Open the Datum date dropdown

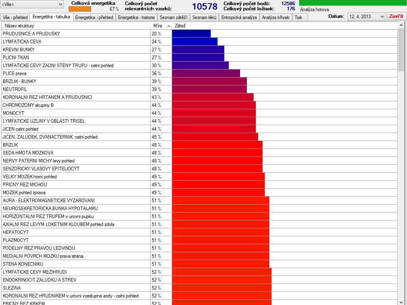pos(366,17)
